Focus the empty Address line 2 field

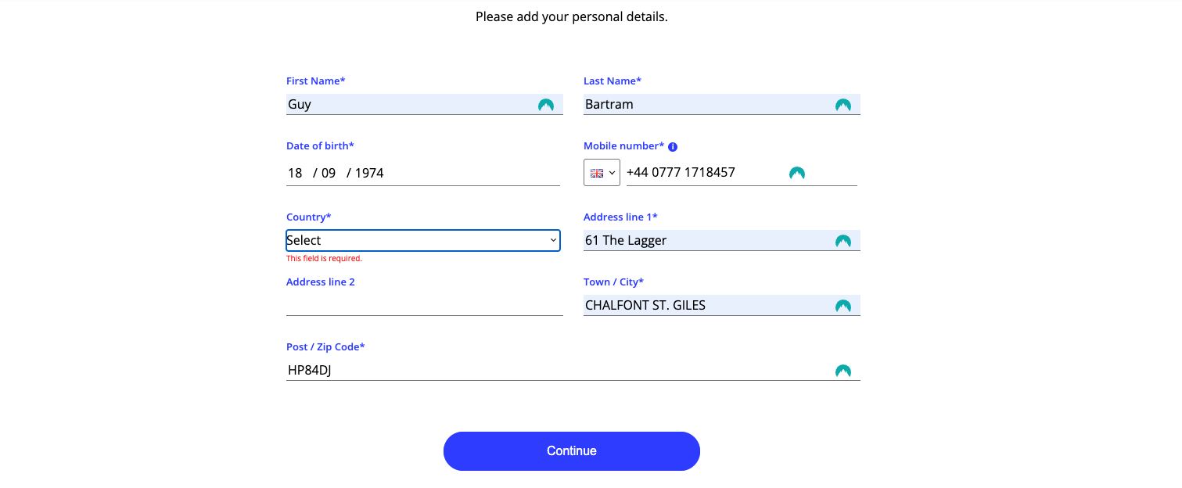[x=424, y=305]
